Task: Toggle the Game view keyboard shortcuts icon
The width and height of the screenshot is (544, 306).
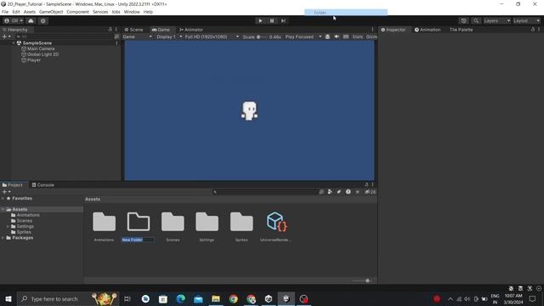Action: (x=346, y=37)
